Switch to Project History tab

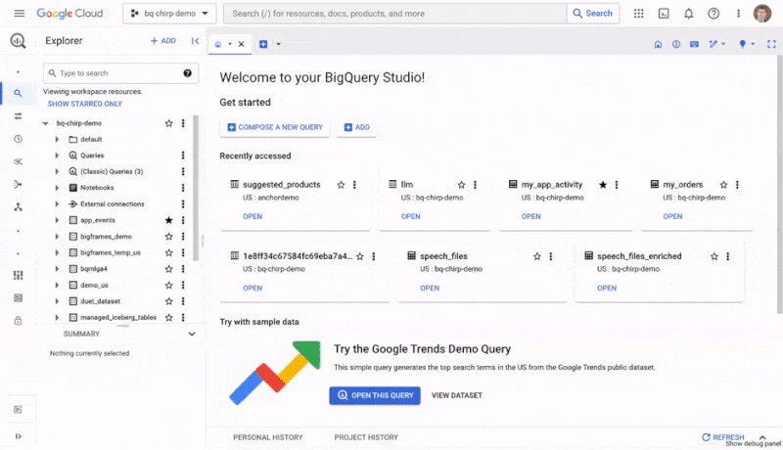tap(366, 437)
